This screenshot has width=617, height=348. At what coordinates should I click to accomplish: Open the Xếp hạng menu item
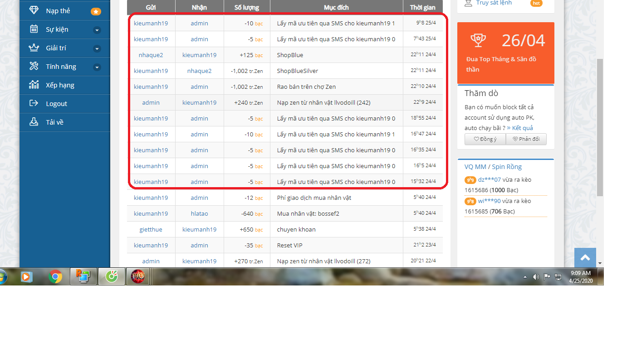click(x=60, y=85)
